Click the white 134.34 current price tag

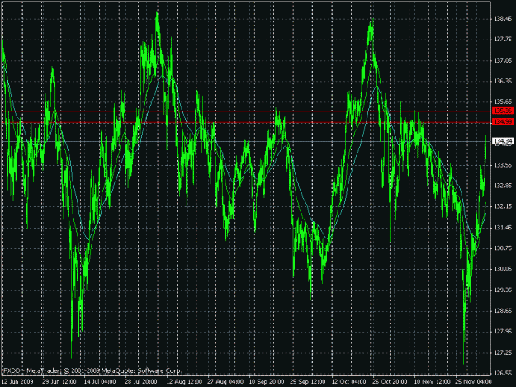[503, 141]
